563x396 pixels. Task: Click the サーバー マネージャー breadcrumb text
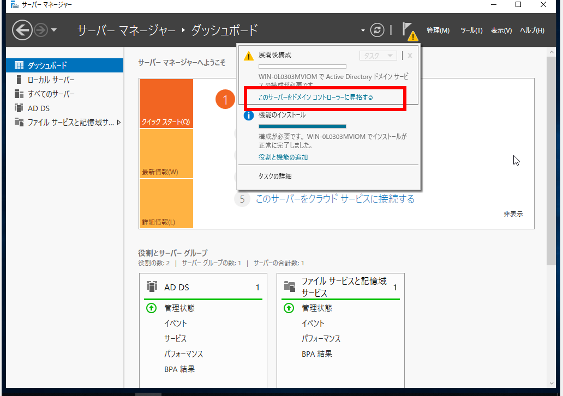pos(127,30)
